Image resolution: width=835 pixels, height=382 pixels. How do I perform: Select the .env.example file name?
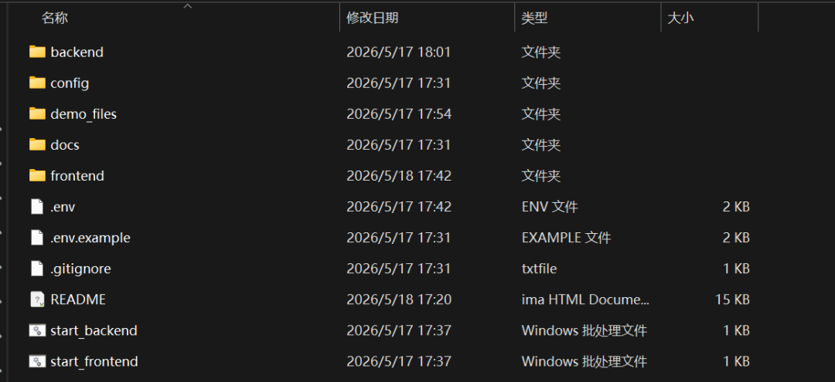coord(90,238)
